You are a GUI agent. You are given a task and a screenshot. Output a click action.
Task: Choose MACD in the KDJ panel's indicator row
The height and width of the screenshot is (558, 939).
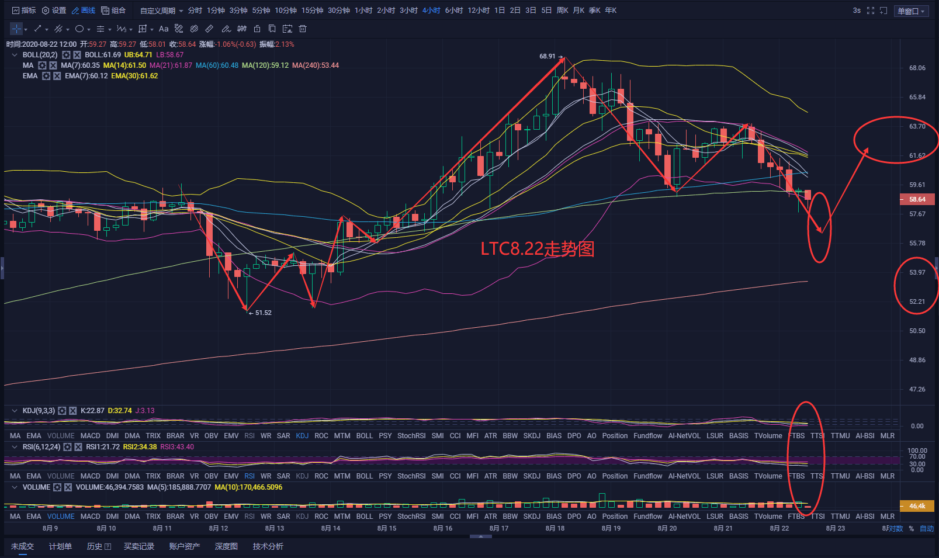[x=90, y=436]
